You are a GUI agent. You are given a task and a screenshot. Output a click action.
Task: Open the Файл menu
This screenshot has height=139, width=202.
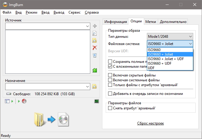tap(7, 12)
